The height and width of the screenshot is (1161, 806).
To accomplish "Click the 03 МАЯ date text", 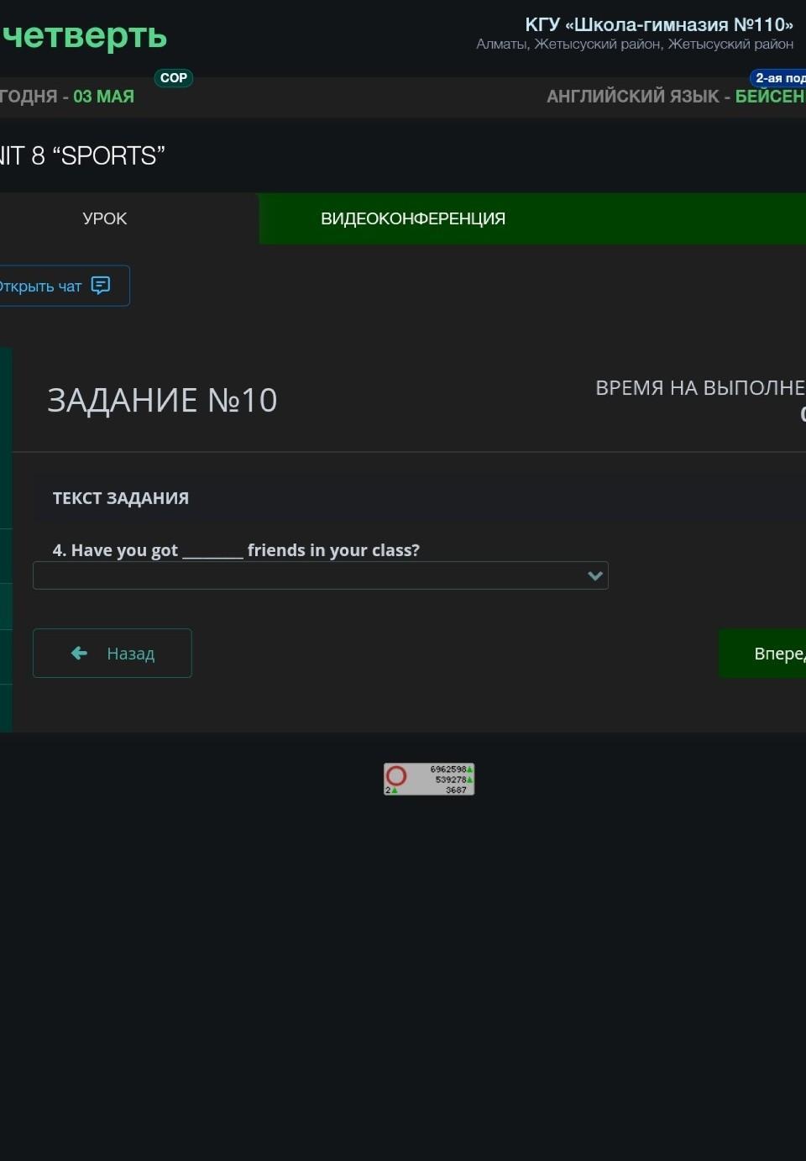I will [x=103, y=97].
